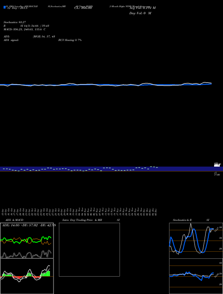Click the lower RSI chart panel
The image size is (223, 294).
tap(196, 276)
